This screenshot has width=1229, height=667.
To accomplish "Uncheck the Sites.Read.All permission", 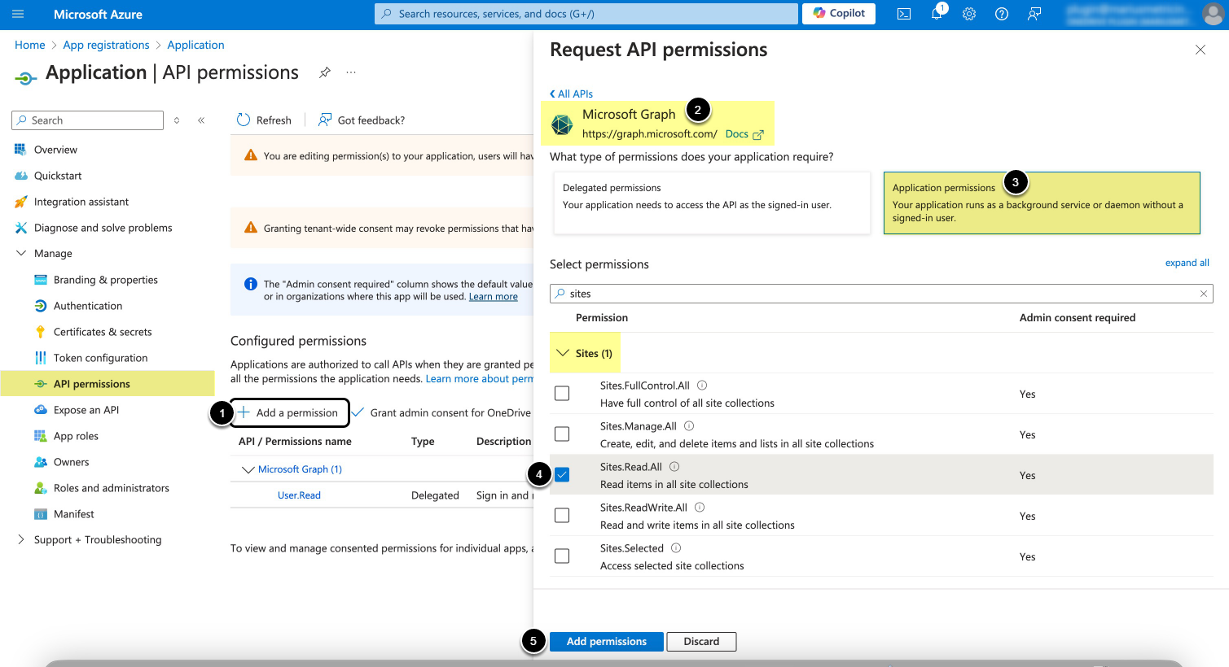I will pyautogui.click(x=562, y=475).
